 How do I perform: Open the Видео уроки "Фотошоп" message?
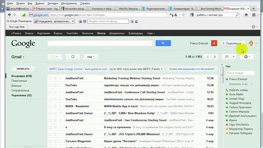[120, 141]
